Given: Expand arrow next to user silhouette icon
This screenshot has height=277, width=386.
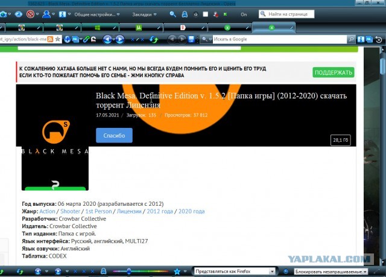Looking at the screenshot, I should 53,14.
